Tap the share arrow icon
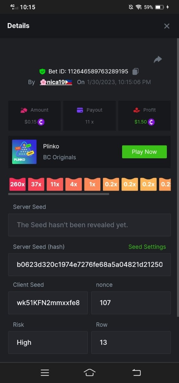Image resolution: width=179 pixels, height=383 pixels. tap(158, 59)
